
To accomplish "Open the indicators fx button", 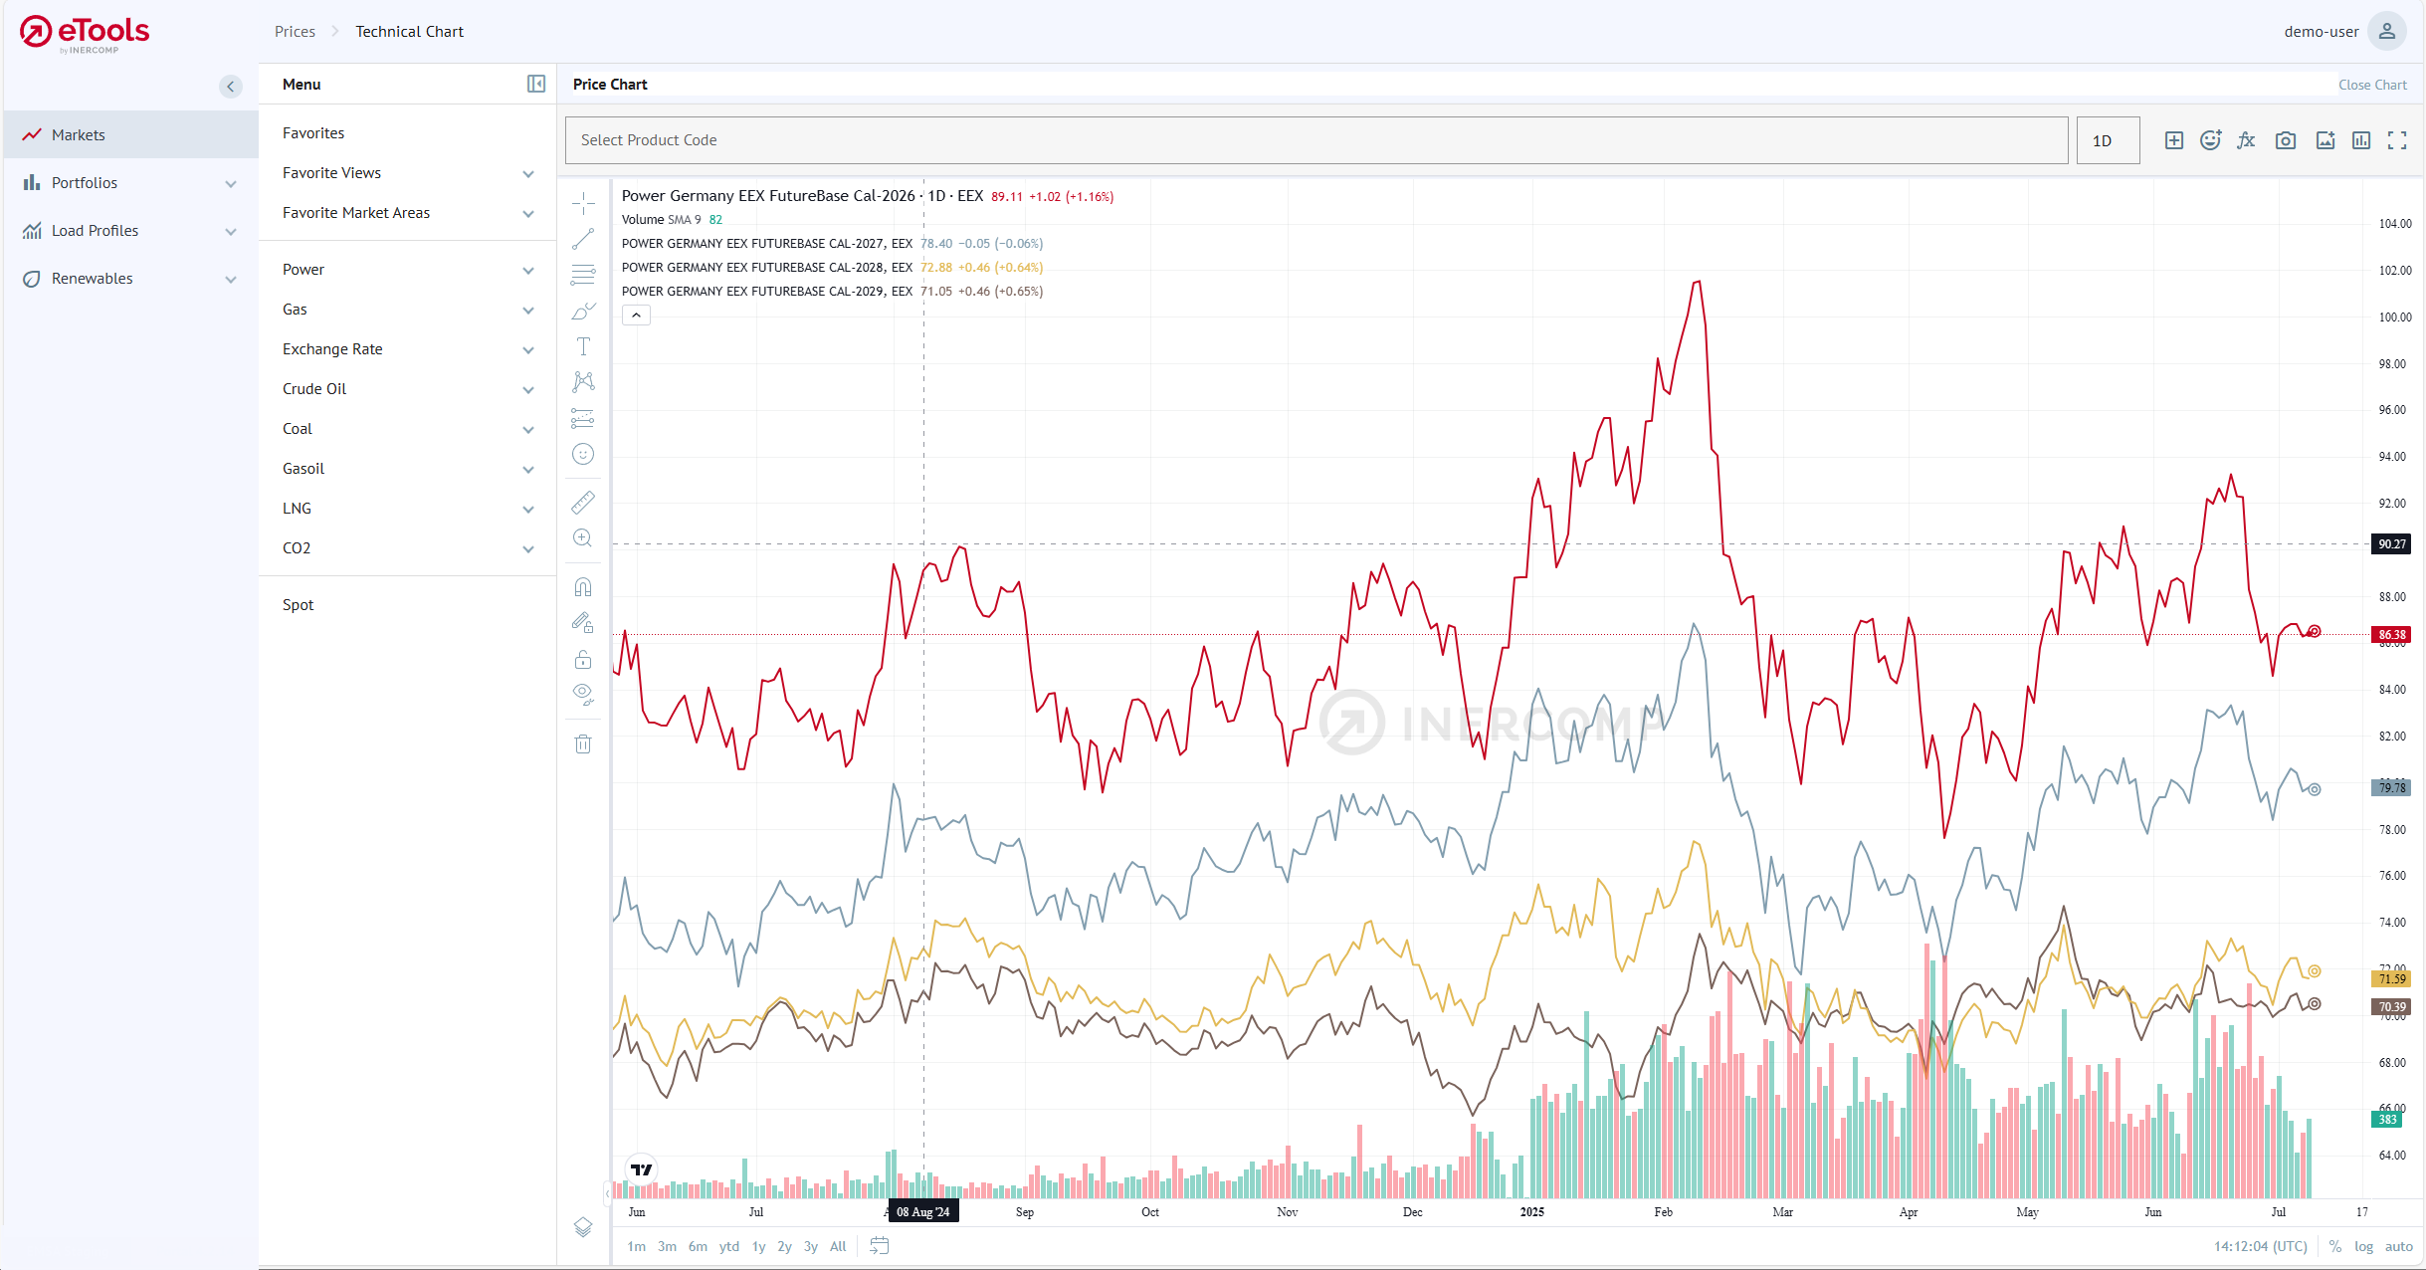I will tap(2246, 140).
